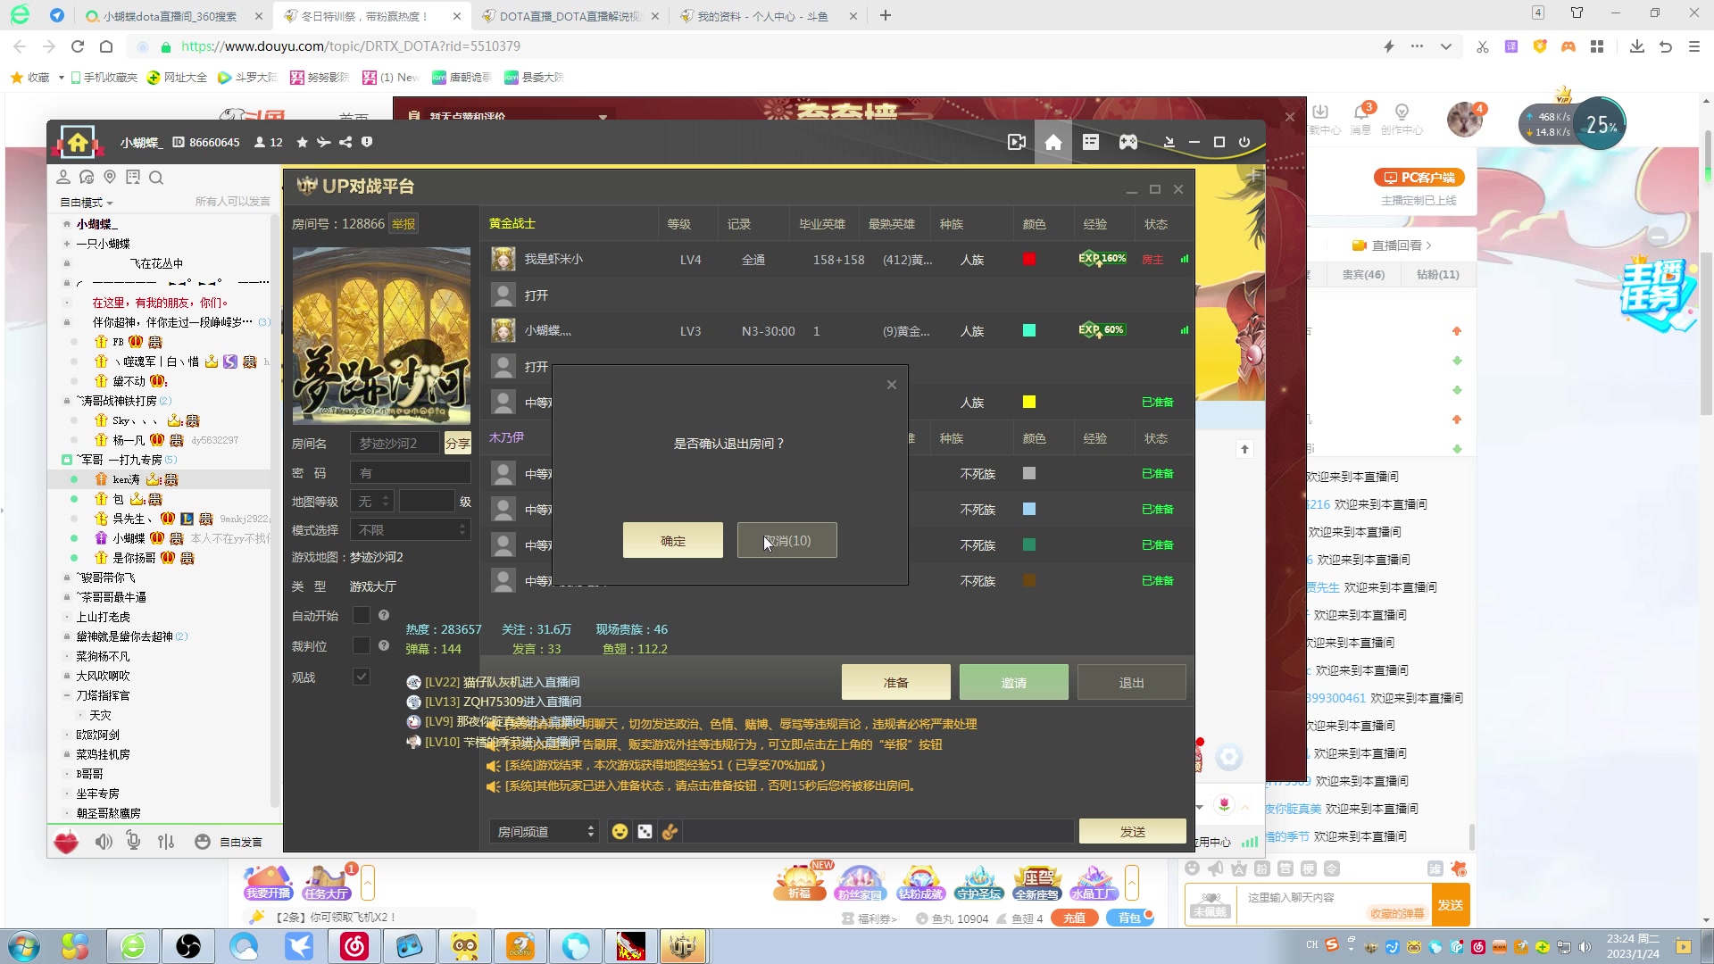Screen dimensions: 1714x964
Task: Open the 任务大厅 task hall icon
Action: point(327,883)
